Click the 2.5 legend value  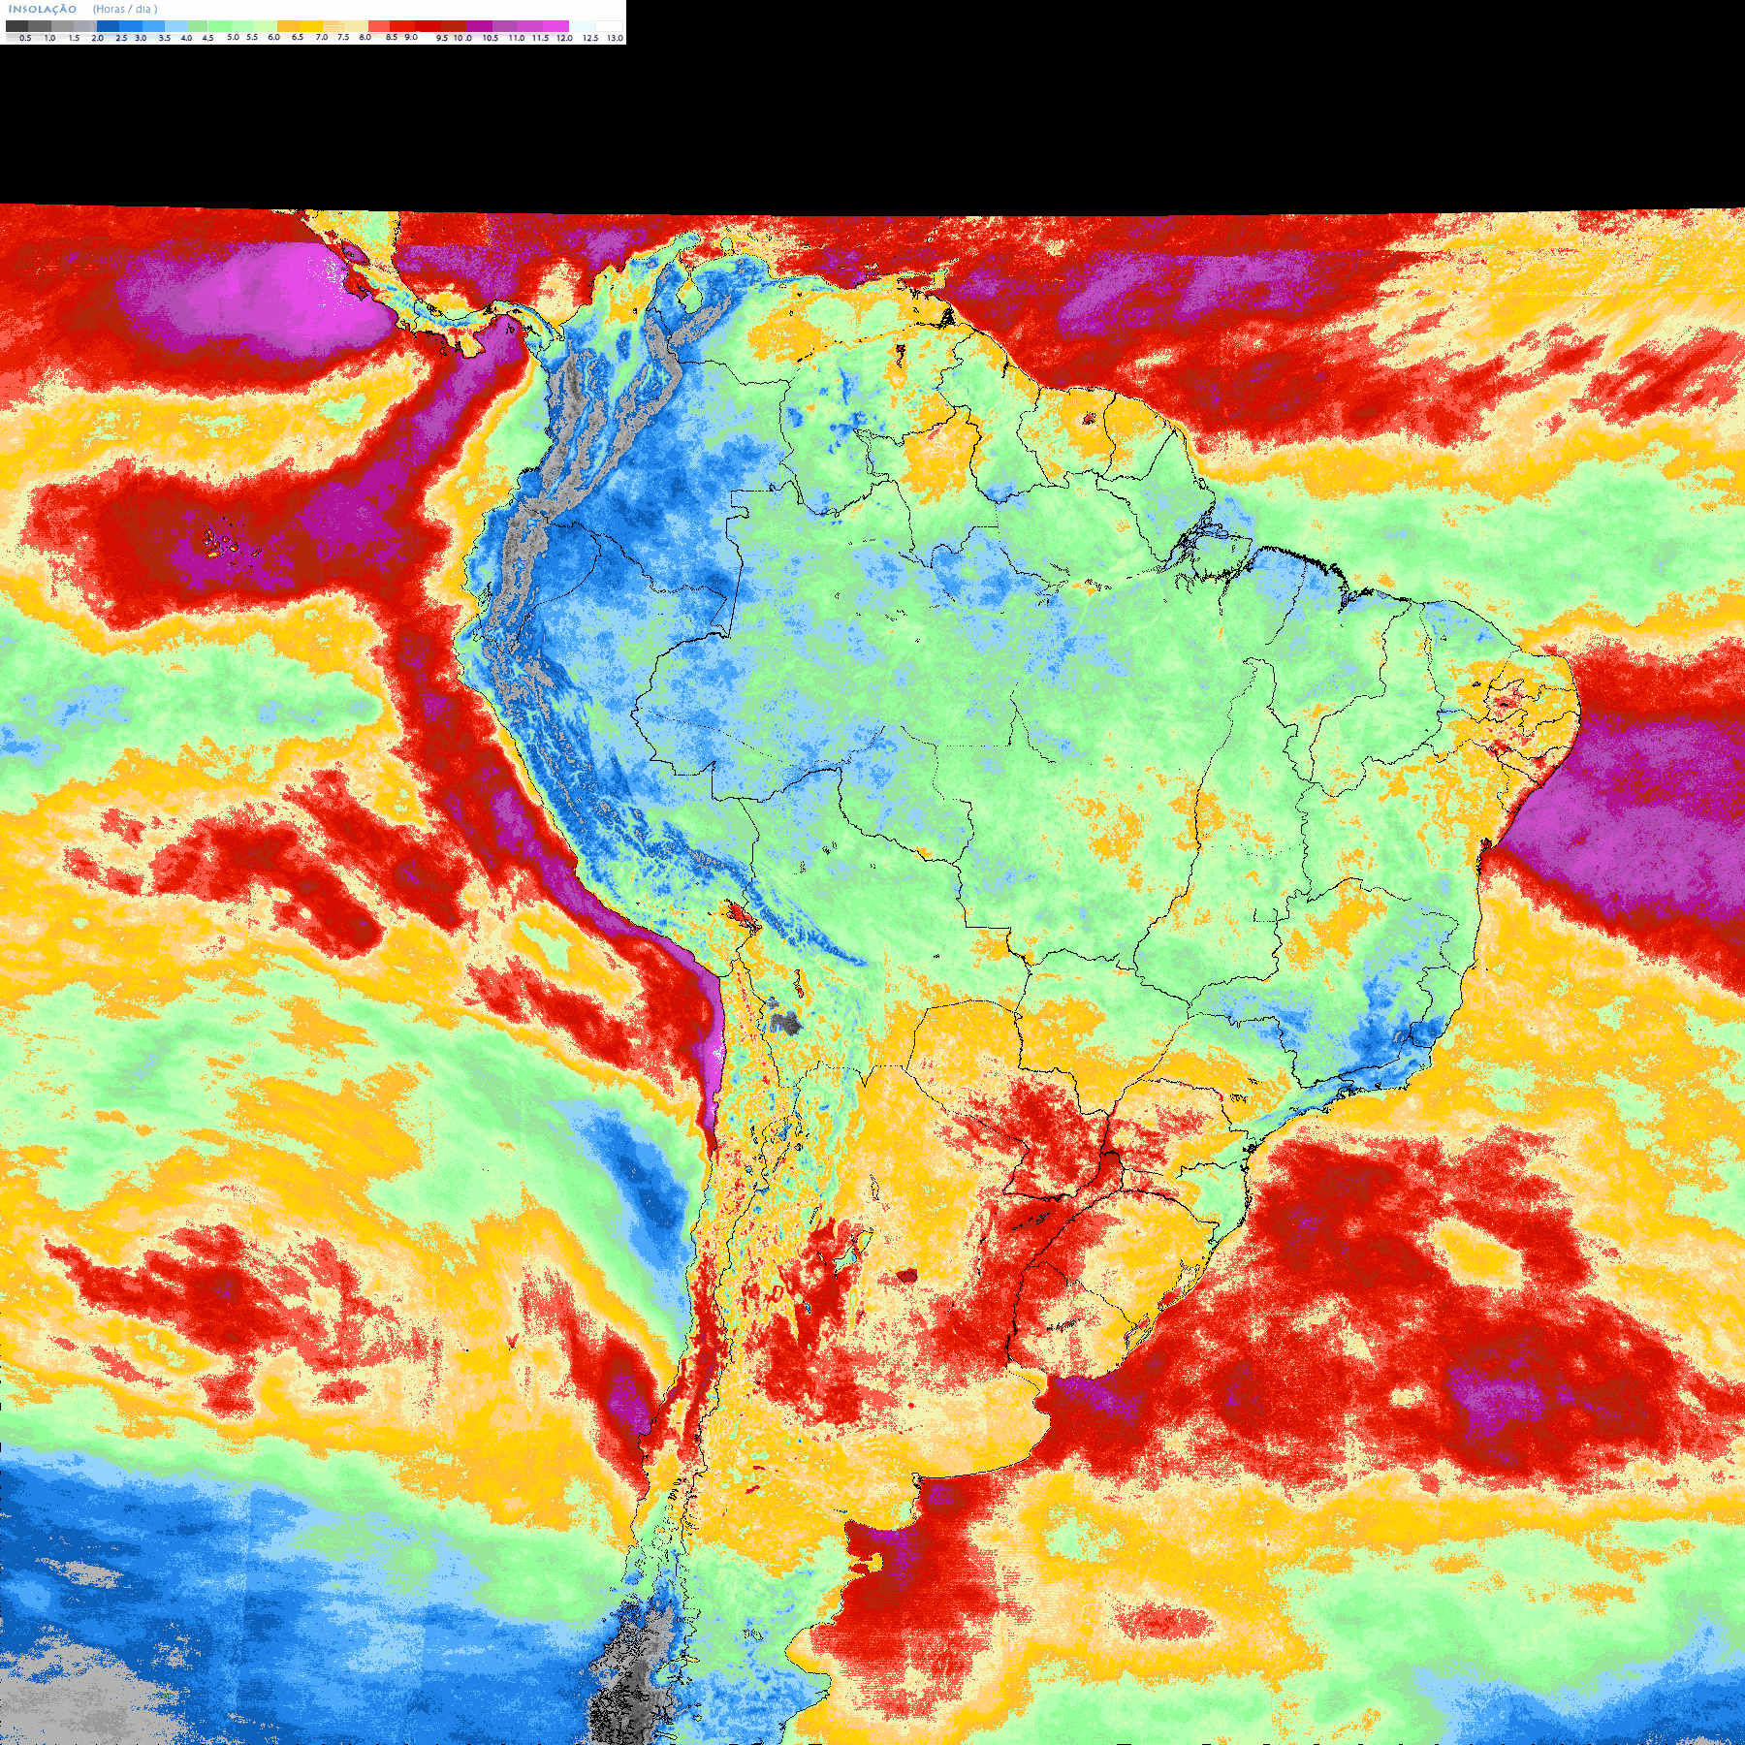click(x=121, y=38)
